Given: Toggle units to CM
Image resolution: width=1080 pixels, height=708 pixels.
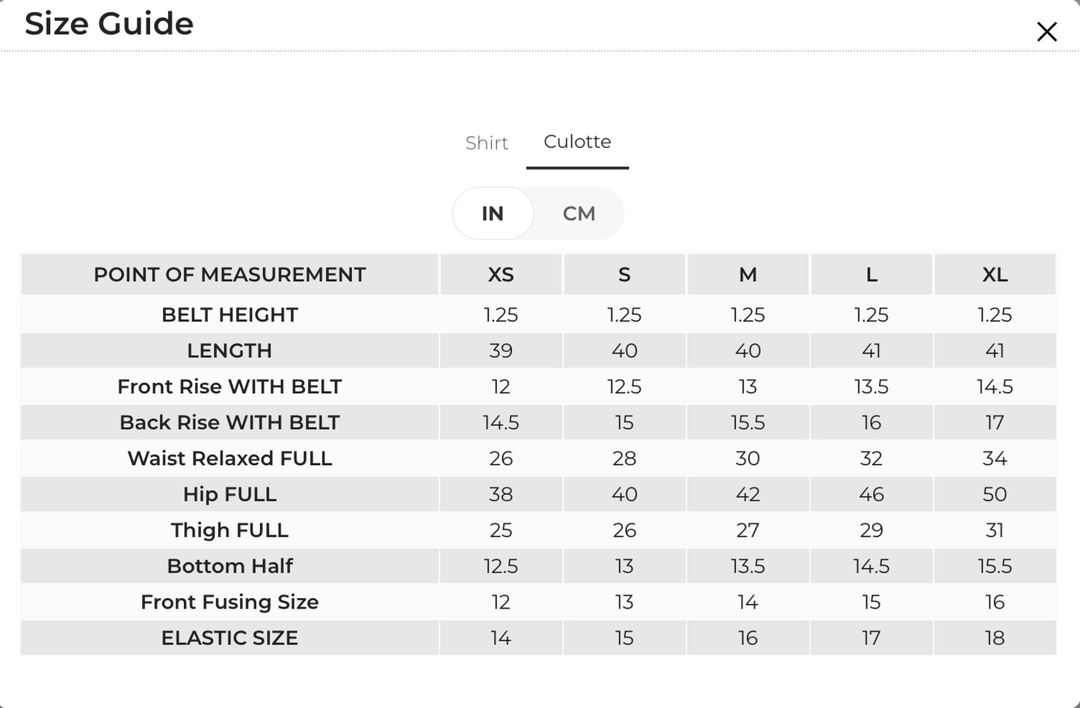Looking at the screenshot, I should click(579, 214).
